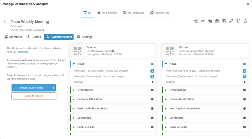Click the open dashboard (enter) icon
252x139 pixels.
pos(196,21)
